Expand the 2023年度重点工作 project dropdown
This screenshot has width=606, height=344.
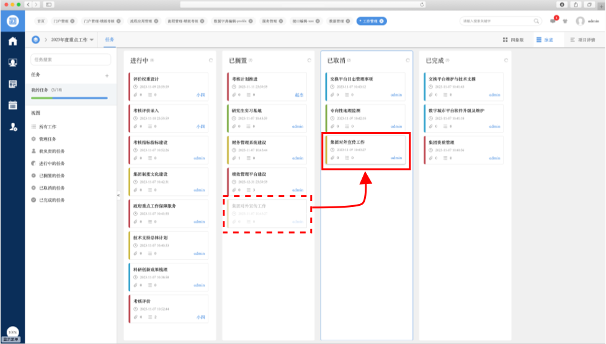(x=92, y=40)
